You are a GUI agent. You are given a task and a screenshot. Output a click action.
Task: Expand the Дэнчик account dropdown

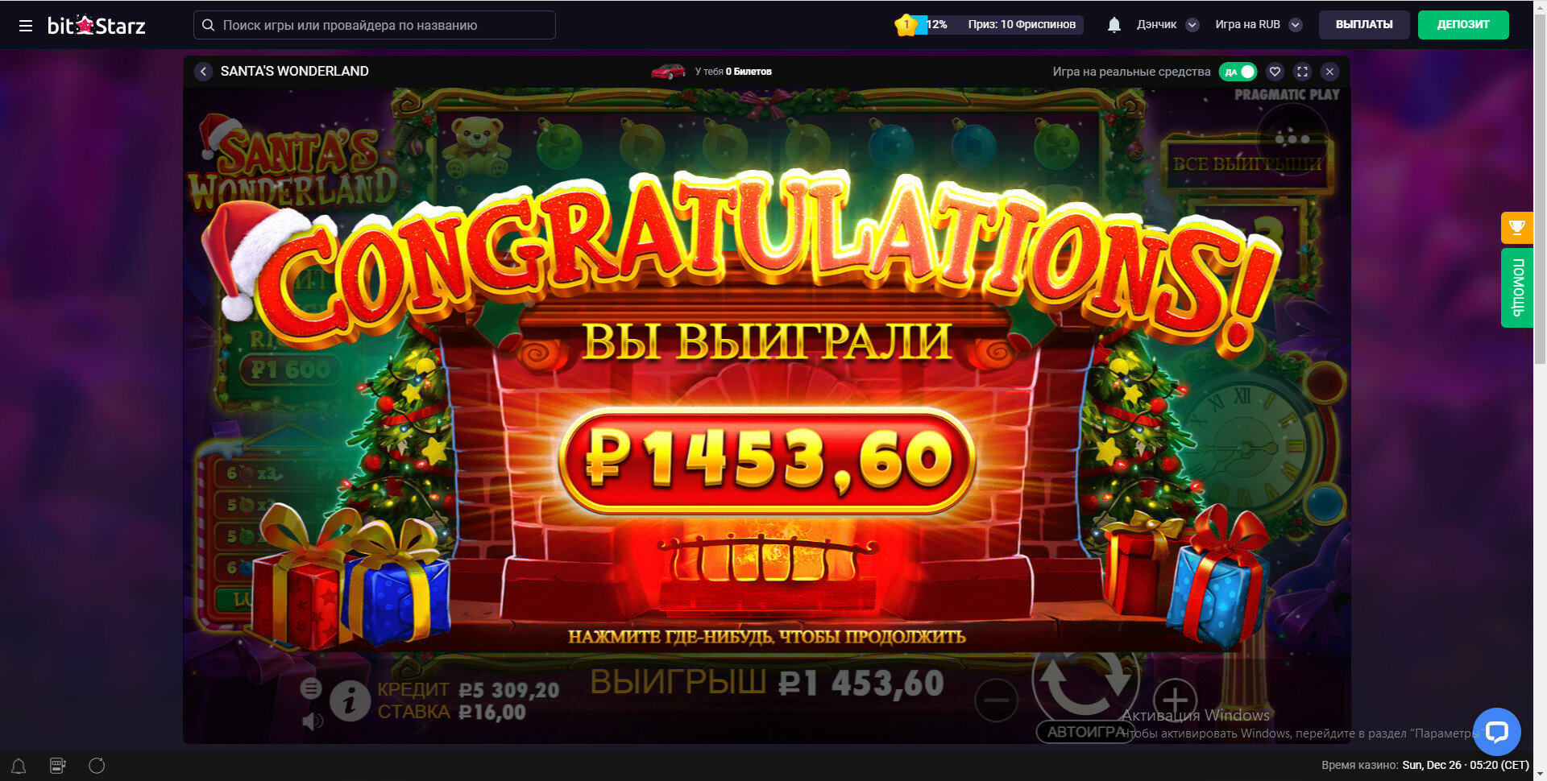(x=1168, y=25)
